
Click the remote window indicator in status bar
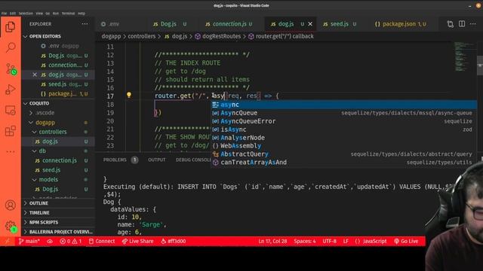pyautogui.click(x=7, y=242)
